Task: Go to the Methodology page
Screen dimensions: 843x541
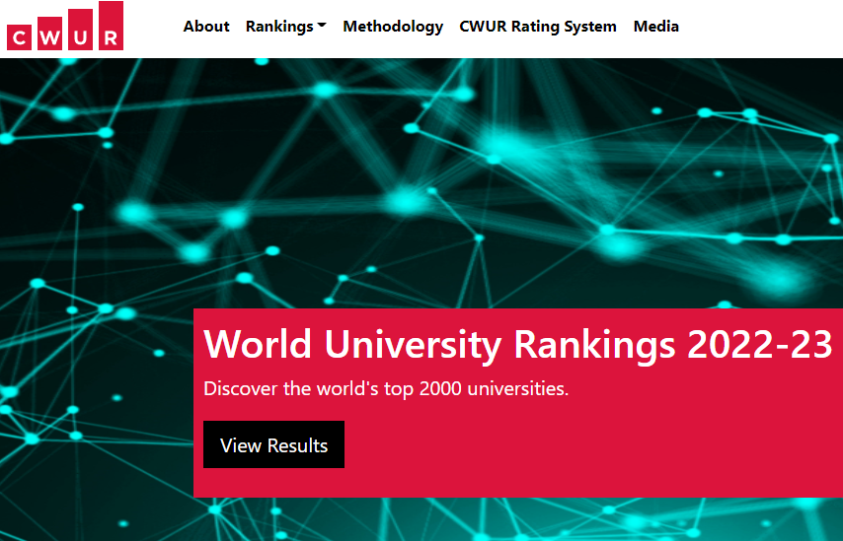Action: 393,27
